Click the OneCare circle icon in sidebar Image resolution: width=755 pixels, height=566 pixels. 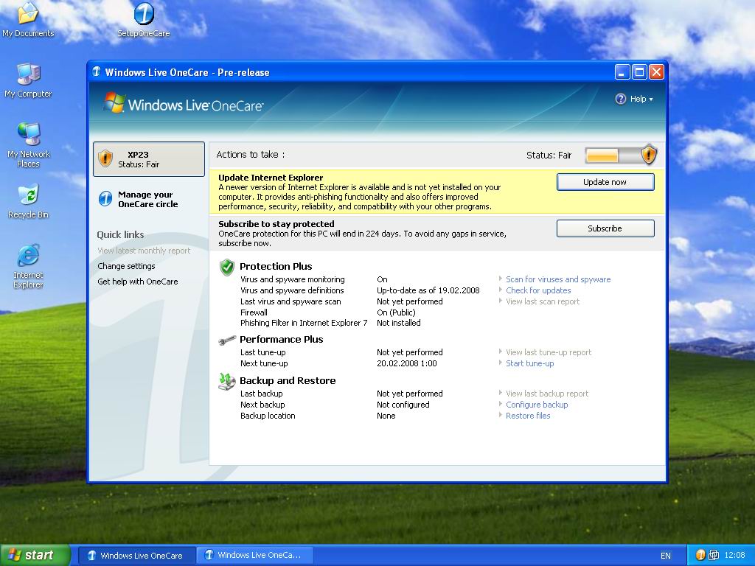click(x=105, y=198)
